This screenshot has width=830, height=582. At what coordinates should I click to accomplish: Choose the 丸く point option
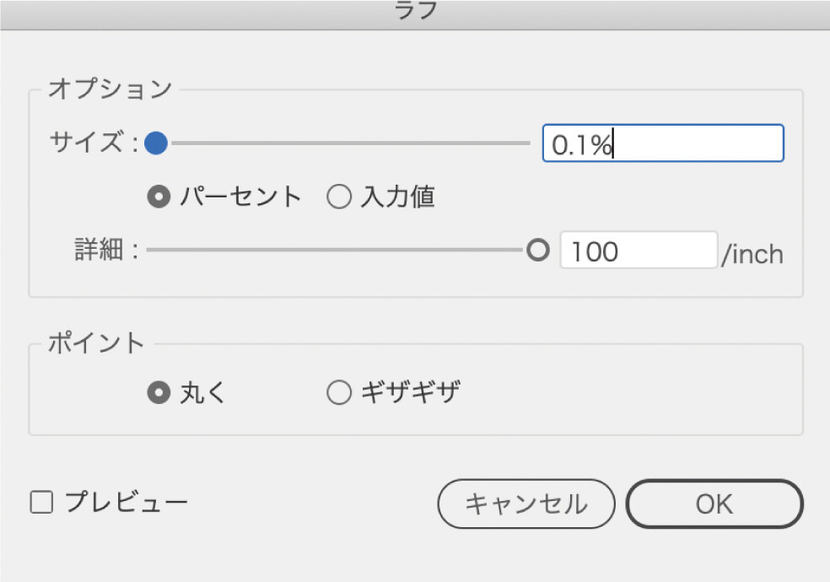(x=157, y=393)
